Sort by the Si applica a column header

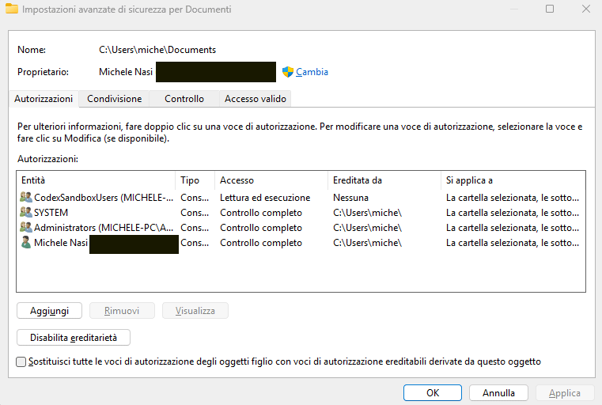[513, 180]
